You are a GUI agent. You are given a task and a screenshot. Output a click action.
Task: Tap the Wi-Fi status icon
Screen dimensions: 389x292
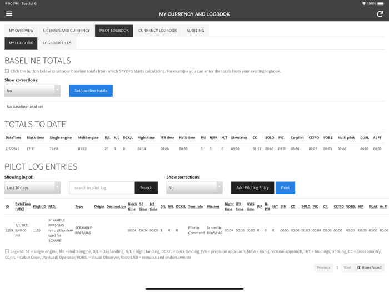(363, 3)
